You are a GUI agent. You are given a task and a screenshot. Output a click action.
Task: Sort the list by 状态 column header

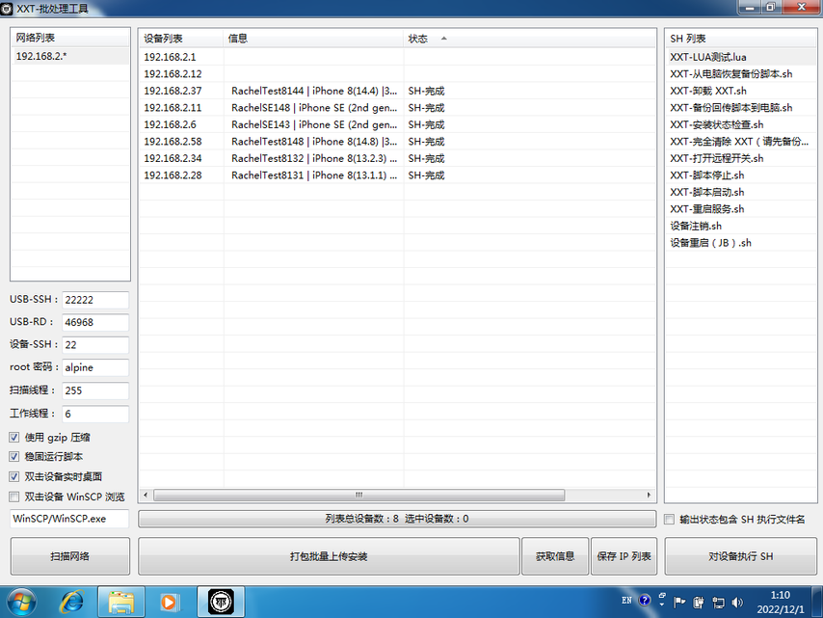coord(418,39)
